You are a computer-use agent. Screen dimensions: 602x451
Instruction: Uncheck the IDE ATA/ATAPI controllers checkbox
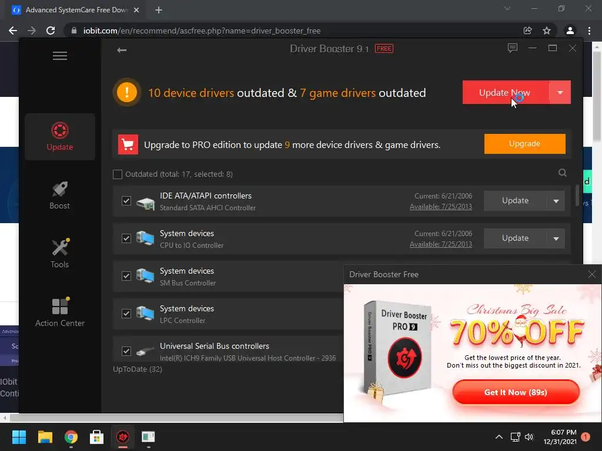click(x=126, y=201)
